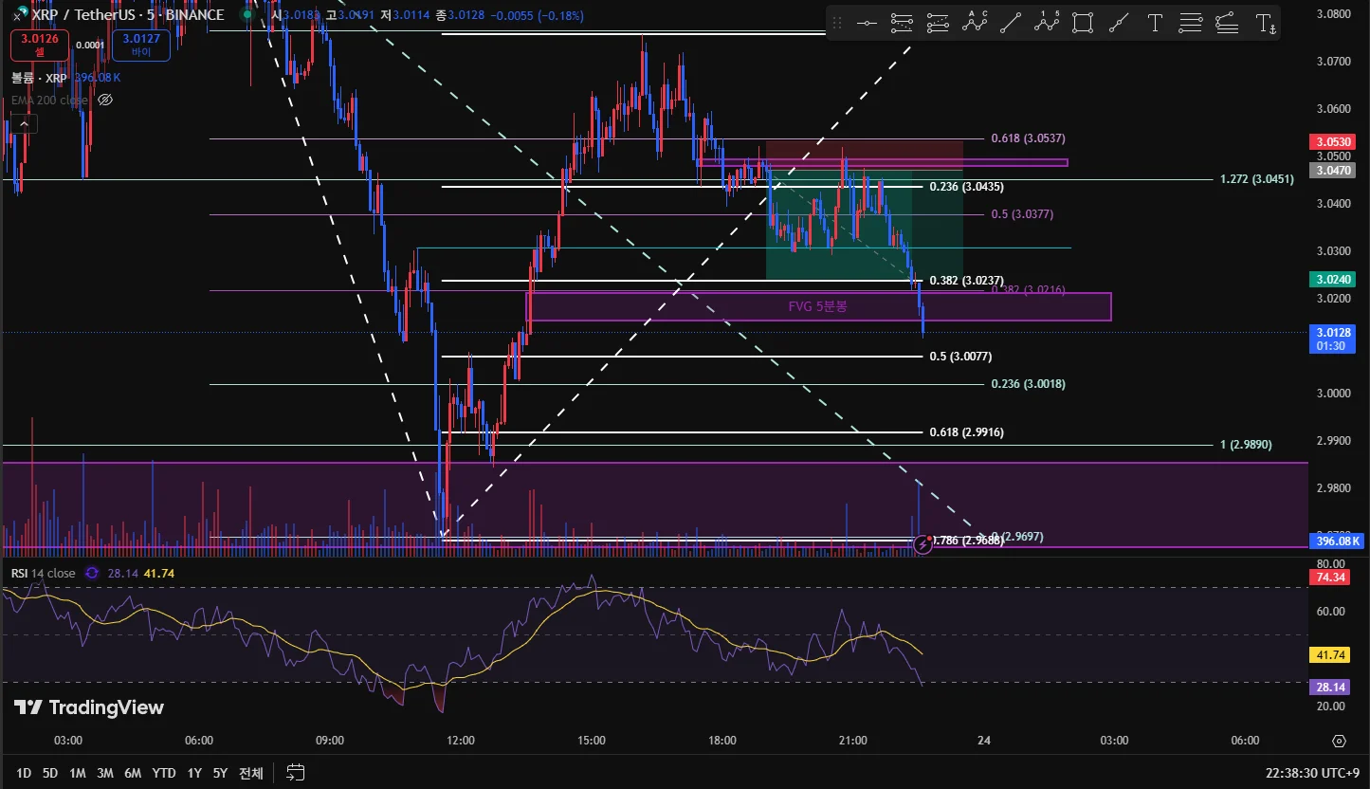
Task: Click the volume tag 396.08 K on axis
Action: pos(1337,541)
